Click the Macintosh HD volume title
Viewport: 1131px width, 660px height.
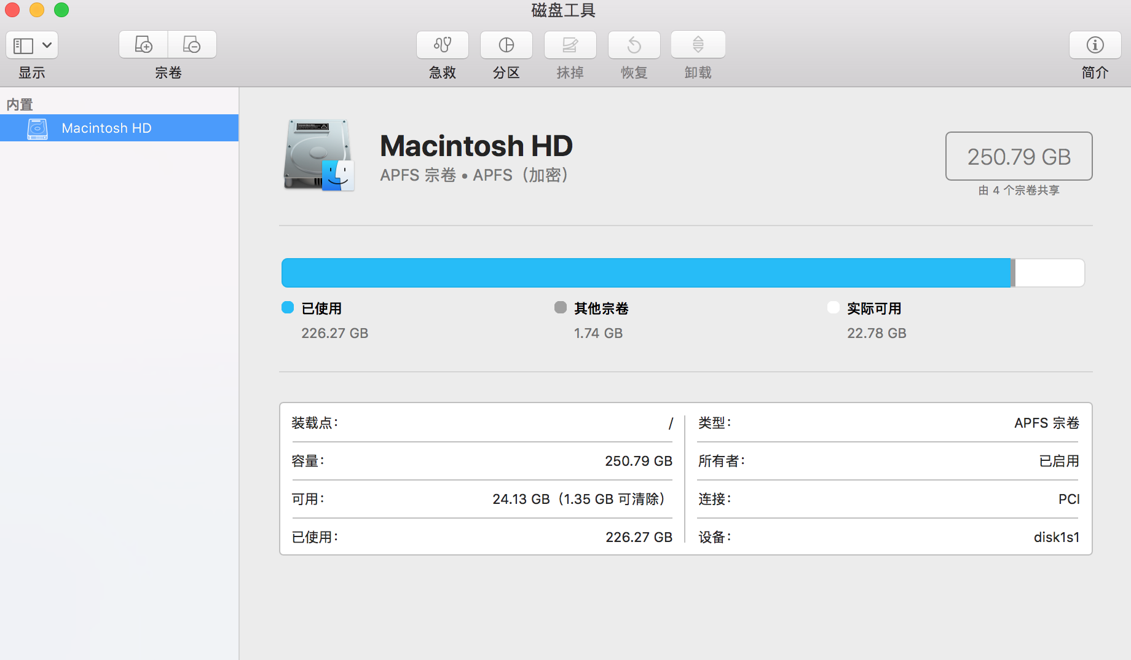tap(476, 146)
